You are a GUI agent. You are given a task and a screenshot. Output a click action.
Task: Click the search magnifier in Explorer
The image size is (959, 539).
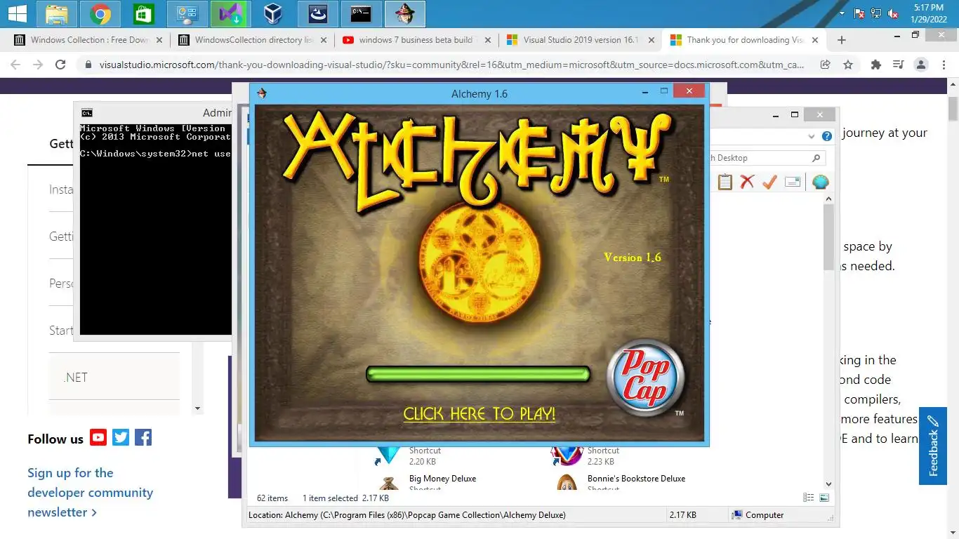tap(816, 158)
